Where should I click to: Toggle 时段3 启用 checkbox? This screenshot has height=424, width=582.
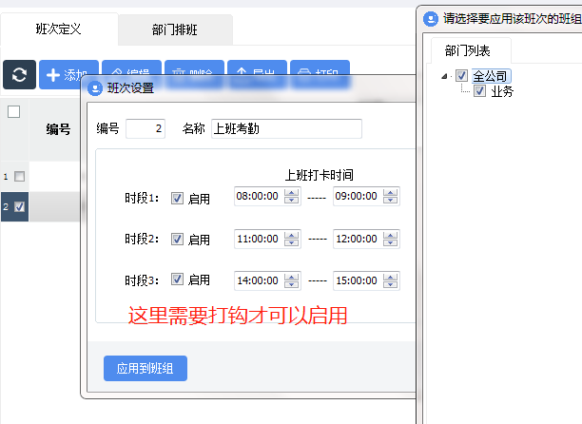coord(177,279)
